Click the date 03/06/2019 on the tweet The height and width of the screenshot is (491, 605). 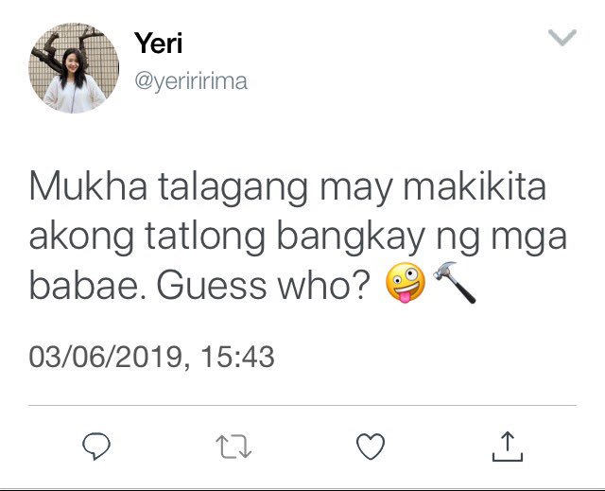(x=106, y=357)
